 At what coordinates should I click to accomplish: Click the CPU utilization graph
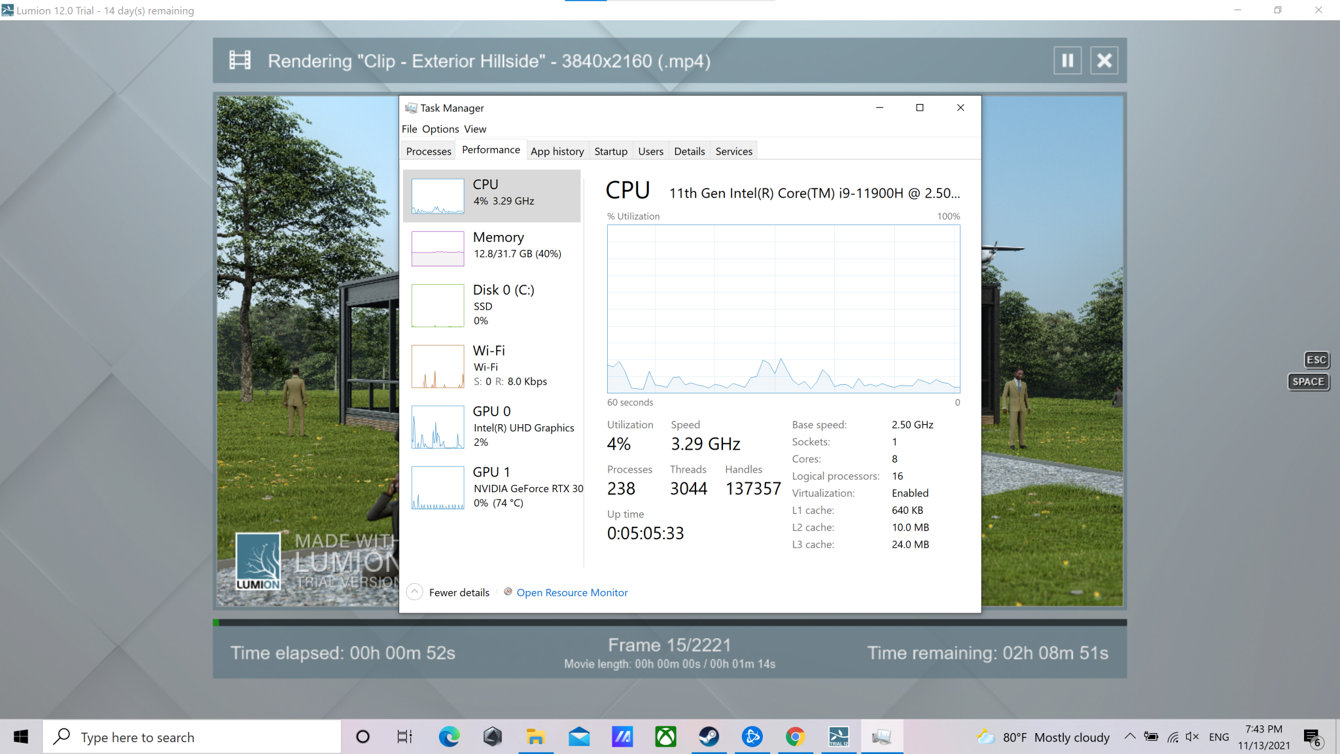pos(783,309)
